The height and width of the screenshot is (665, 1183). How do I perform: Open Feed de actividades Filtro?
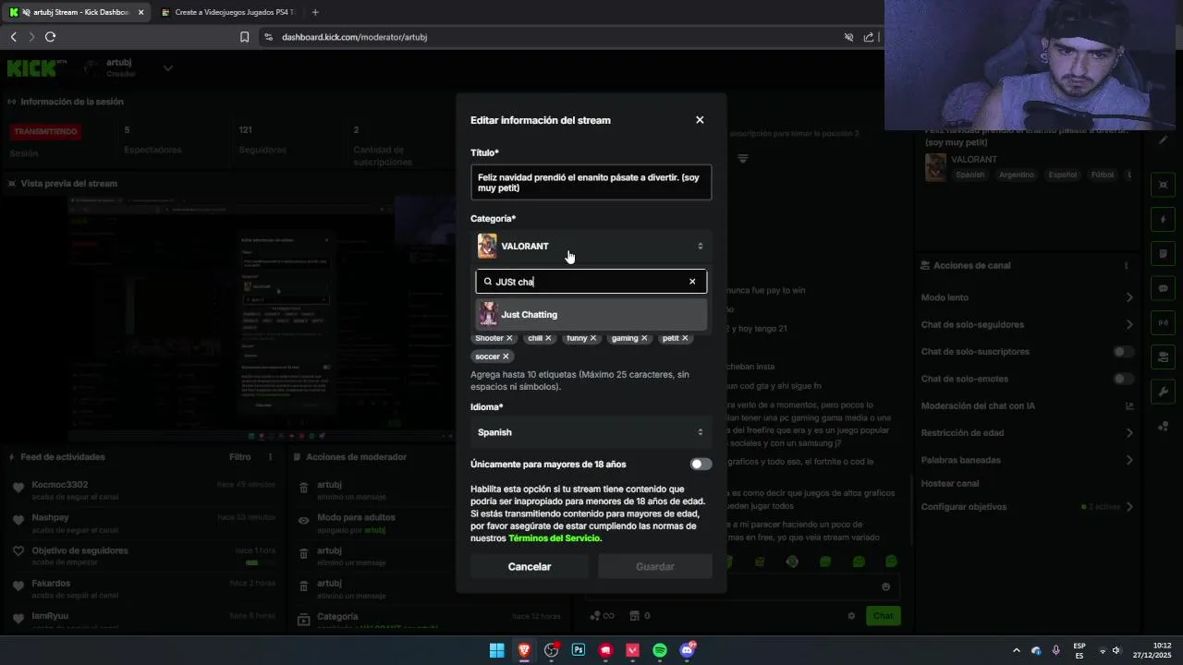click(239, 457)
